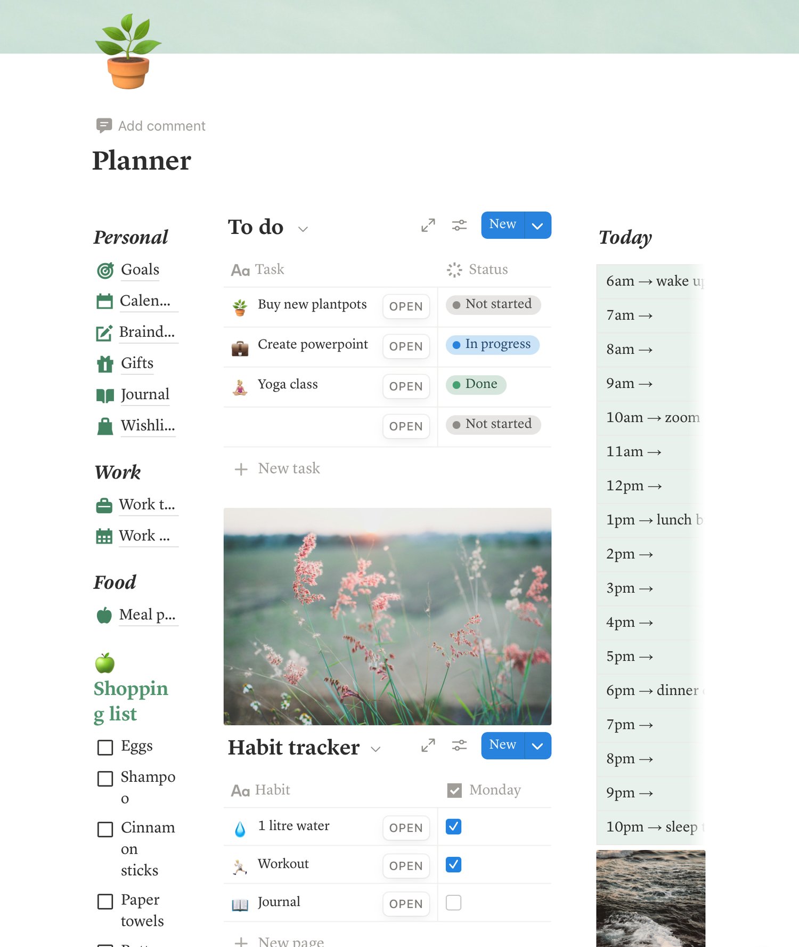Open the Journal page link in Personal
The width and height of the screenshot is (799, 947).
[x=145, y=394]
